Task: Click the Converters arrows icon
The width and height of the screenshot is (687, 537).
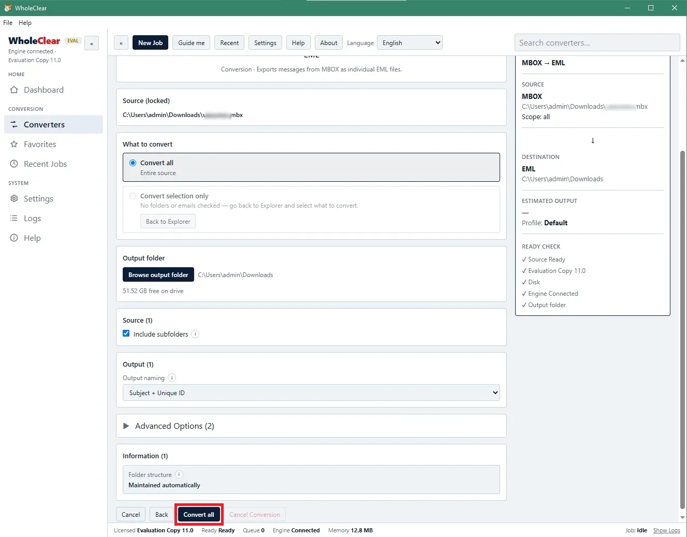Action: (x=14, y=125)
